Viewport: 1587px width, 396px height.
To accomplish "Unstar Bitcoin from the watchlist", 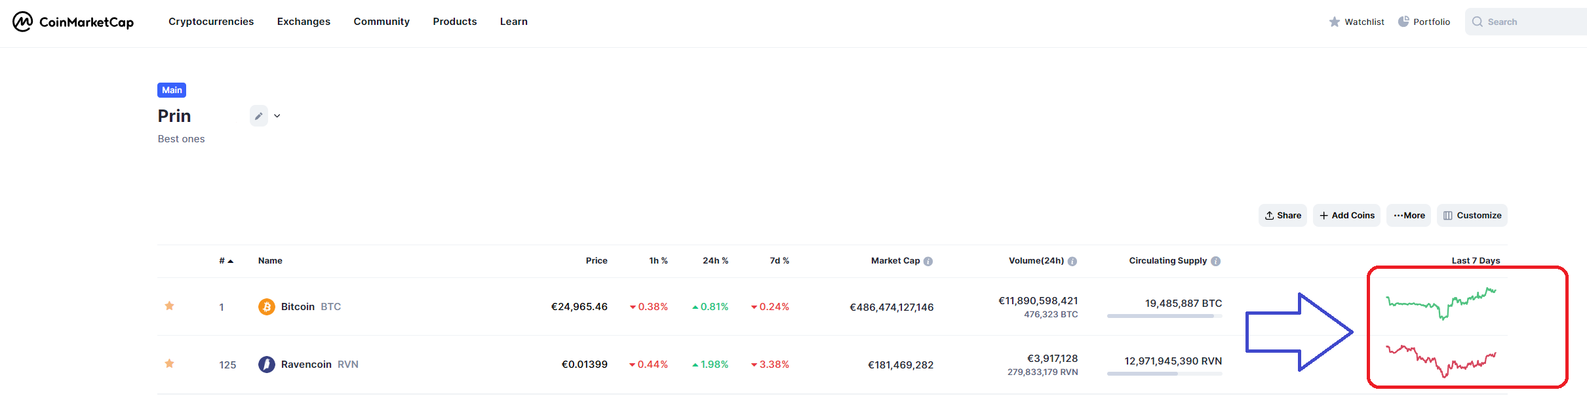I will click(x=169, y=306).
